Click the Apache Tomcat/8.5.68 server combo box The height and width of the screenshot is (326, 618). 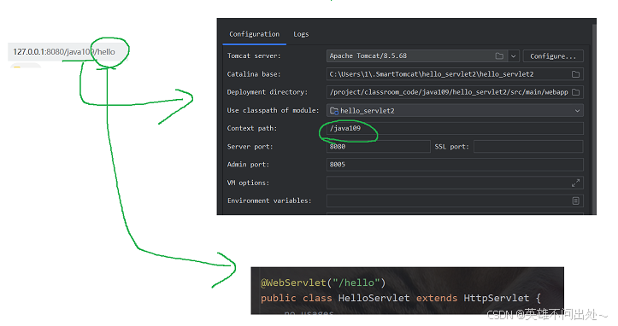click(422, 56)
